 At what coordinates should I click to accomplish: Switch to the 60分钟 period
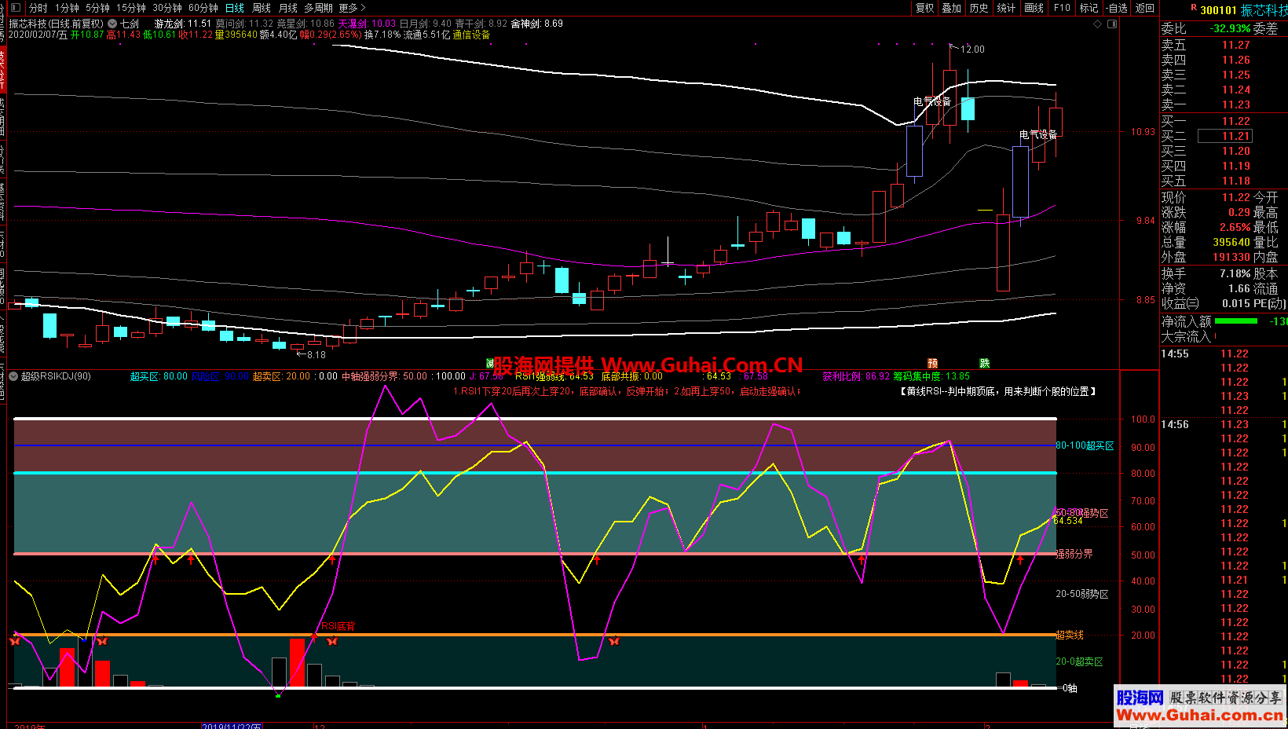click(203, 8)
